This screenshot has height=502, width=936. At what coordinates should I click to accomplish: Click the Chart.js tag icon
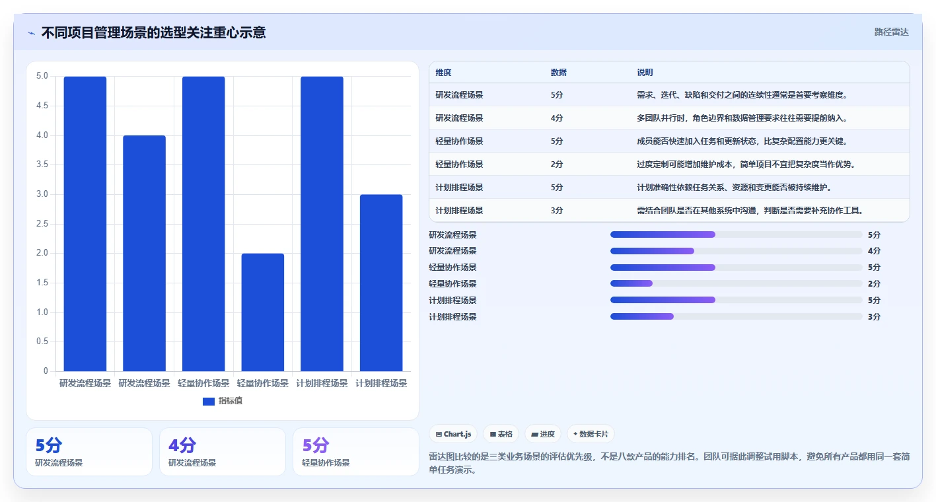tap(439, 434)
